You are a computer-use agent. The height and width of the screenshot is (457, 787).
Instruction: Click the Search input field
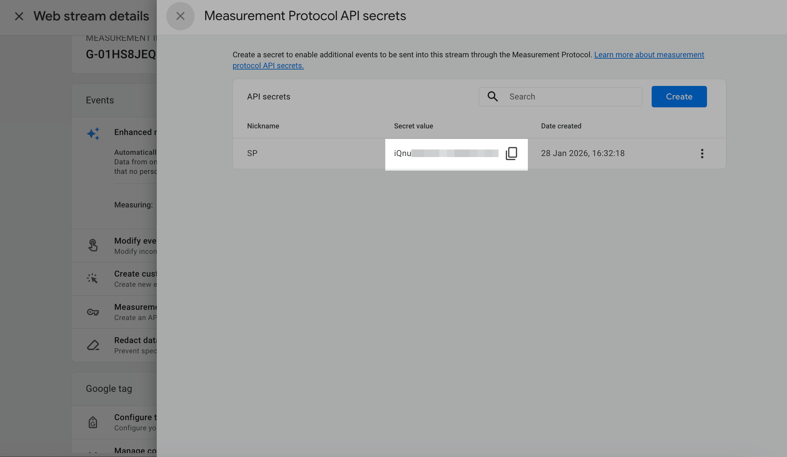point(573,96)
